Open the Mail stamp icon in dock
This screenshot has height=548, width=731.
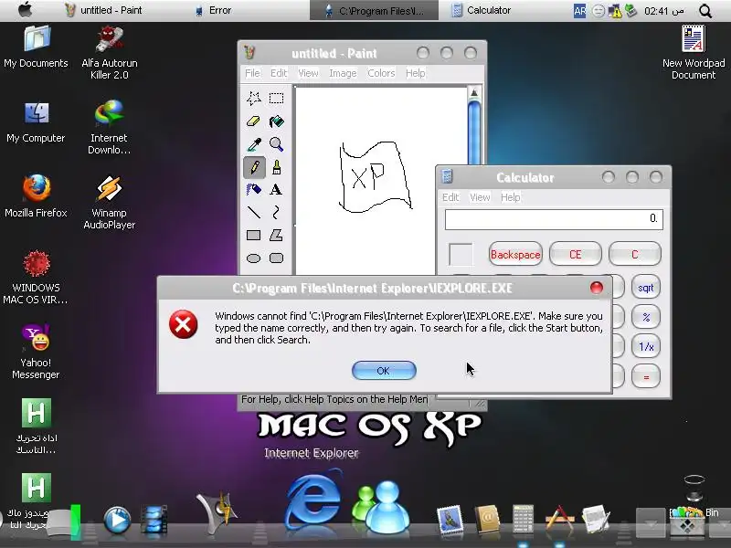pos(450,519)
